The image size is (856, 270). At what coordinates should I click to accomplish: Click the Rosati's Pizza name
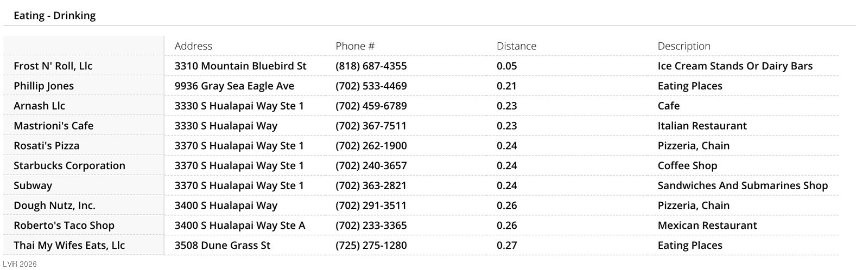pos(46,146)
